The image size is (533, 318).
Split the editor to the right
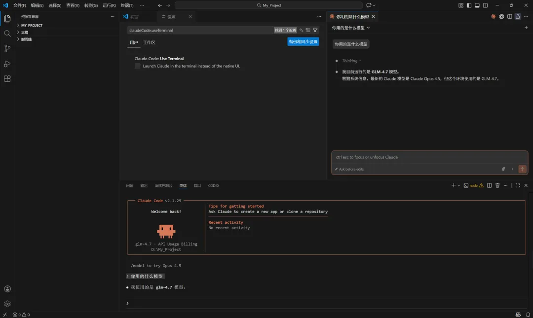point(509,16)
